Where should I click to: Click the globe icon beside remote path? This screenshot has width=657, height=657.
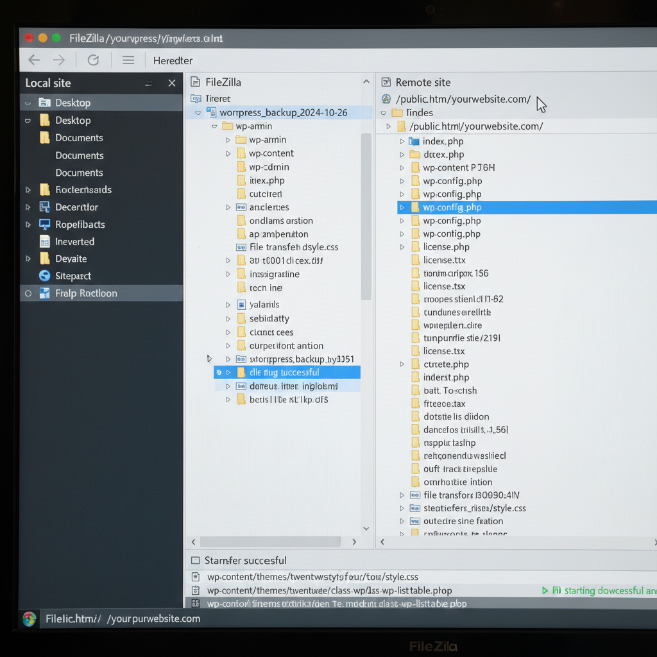click(386, 99)
